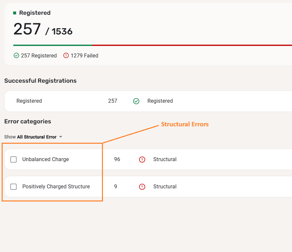This screenshot has width=292, height=252.
Task: Click the green square icon beside Registered heading
Action: (x=14, y=13)
